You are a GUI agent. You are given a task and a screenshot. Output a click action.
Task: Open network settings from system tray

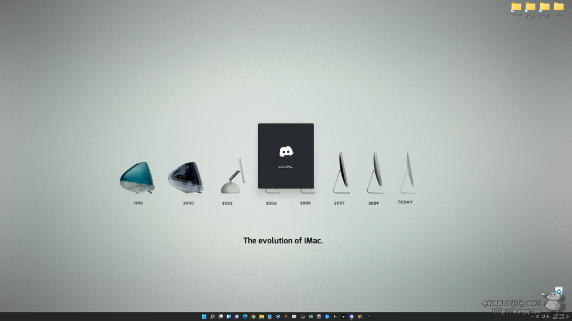tap(543, 316)
